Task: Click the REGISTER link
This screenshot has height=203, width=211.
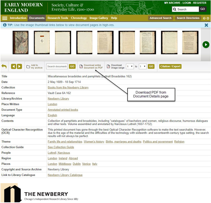Action: [x=200, y=3]
